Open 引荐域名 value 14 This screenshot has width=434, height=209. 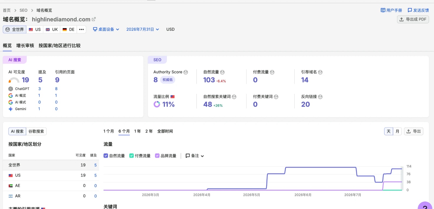click(305, 80)
